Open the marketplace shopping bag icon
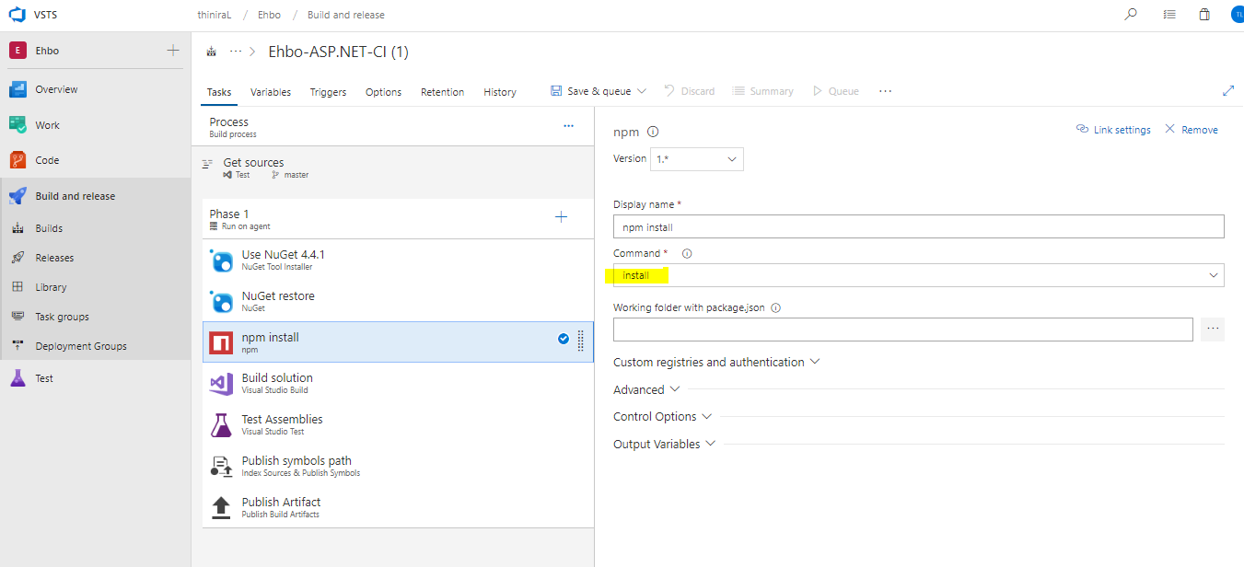 point(1204,14)
